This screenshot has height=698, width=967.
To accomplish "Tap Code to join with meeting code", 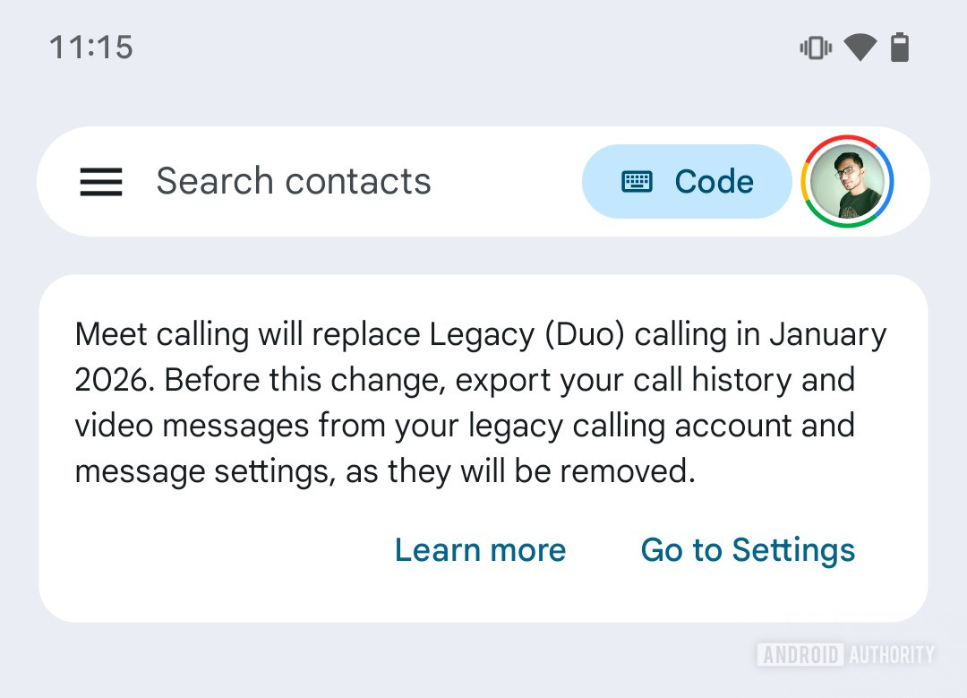I will (687, 180).
